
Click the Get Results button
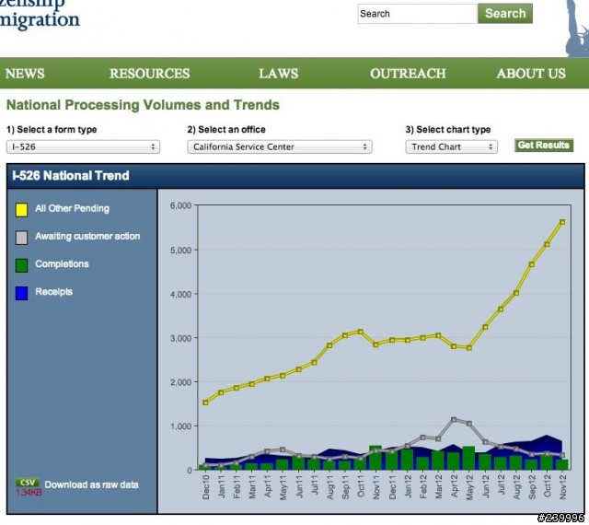click(x=544, y=146)
